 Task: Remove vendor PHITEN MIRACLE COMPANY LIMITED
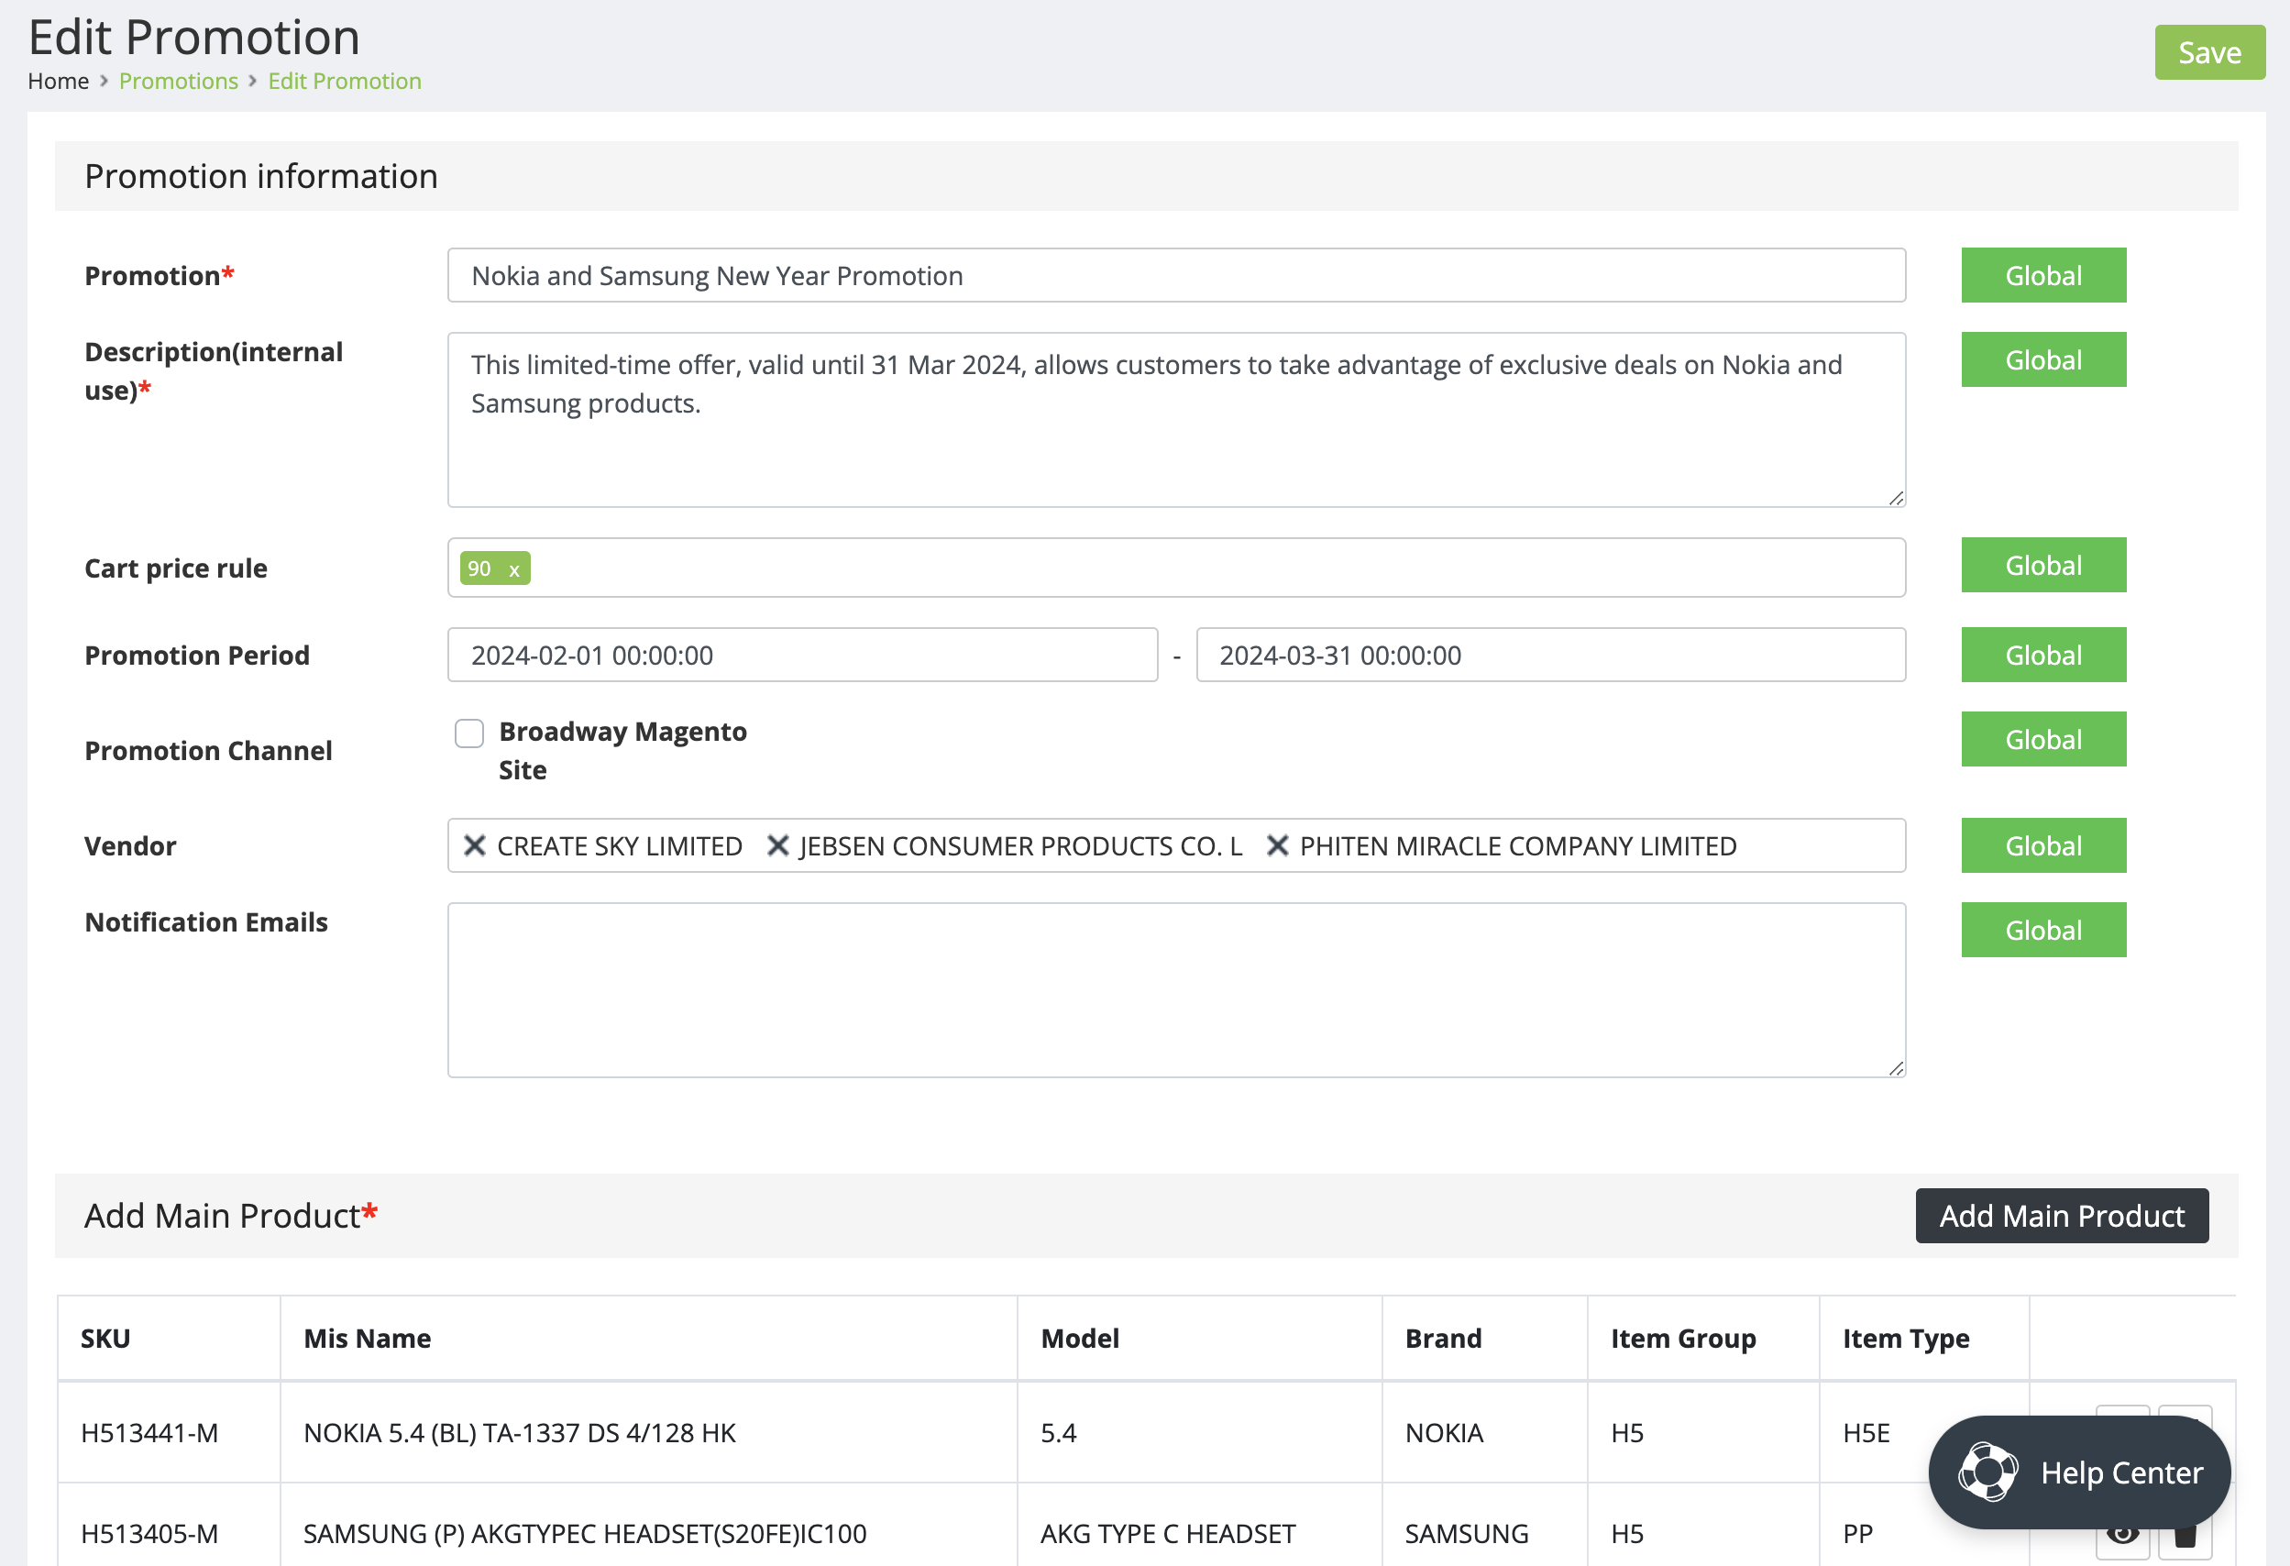coord(1277,845)
